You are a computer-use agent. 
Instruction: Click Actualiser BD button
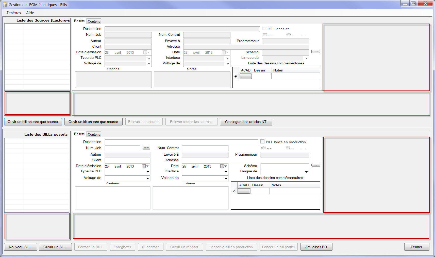pos(316,247)
